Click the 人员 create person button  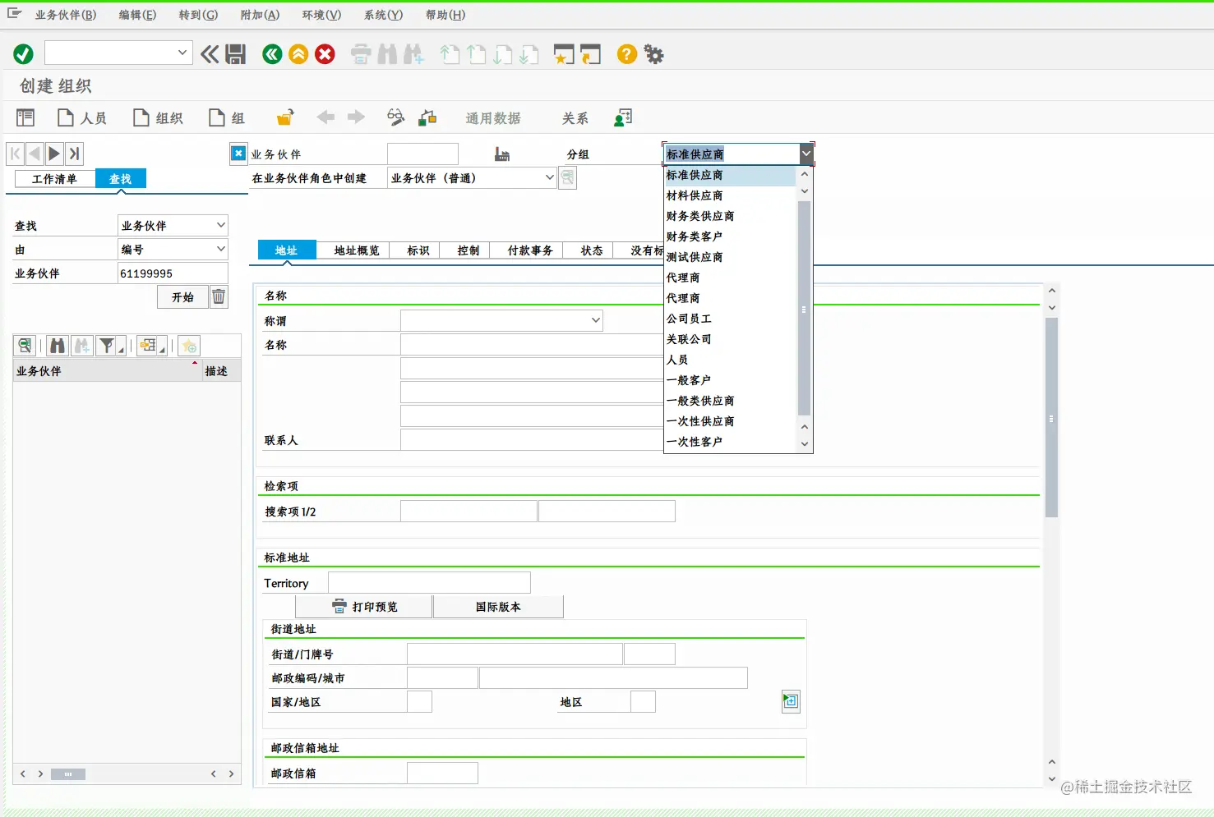[x=82, y=117]
